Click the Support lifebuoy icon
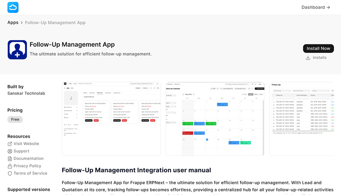The height and width of the screenshot is (195, 341). pyautogui.click(x=10, y=151)
